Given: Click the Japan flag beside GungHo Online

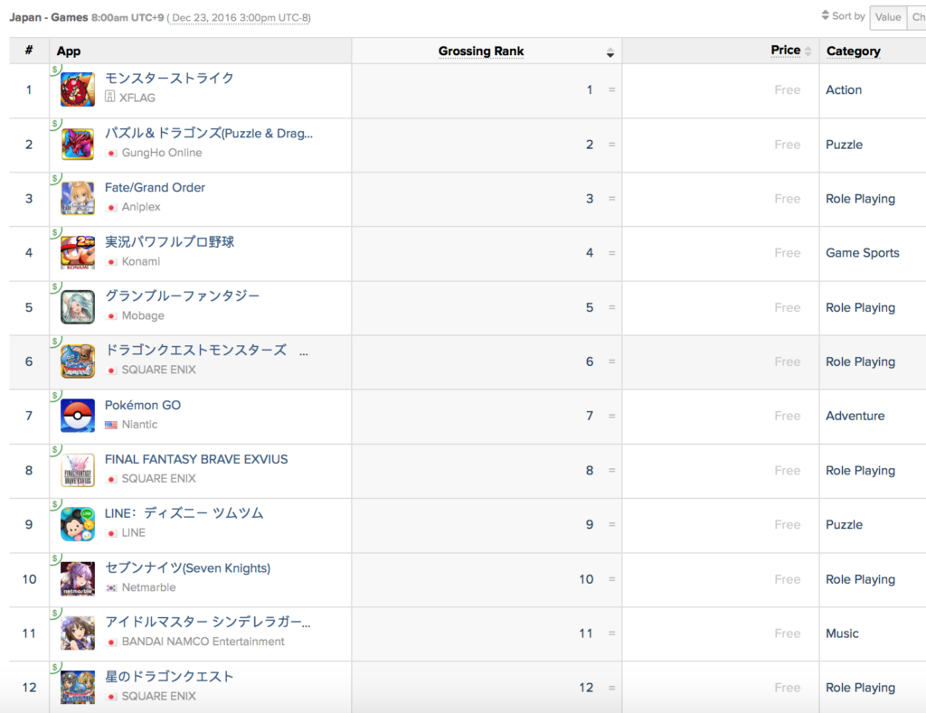Looking at the screenshot, I should click(111, 154).
